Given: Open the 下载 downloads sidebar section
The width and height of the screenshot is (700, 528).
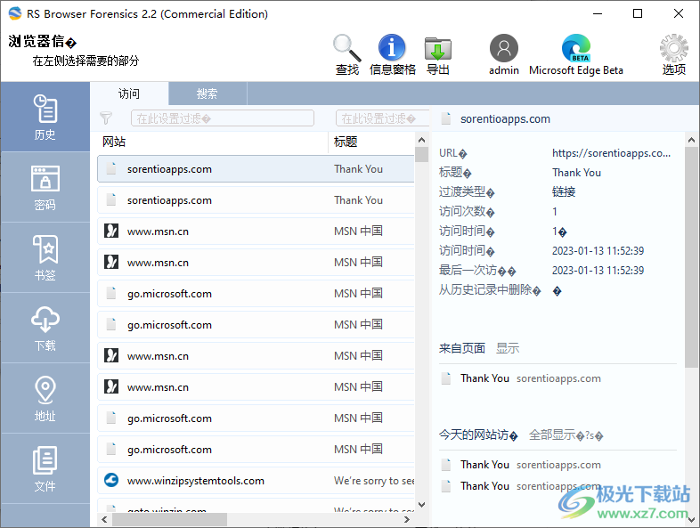Looking at the screenshot, I should (45, 328).
